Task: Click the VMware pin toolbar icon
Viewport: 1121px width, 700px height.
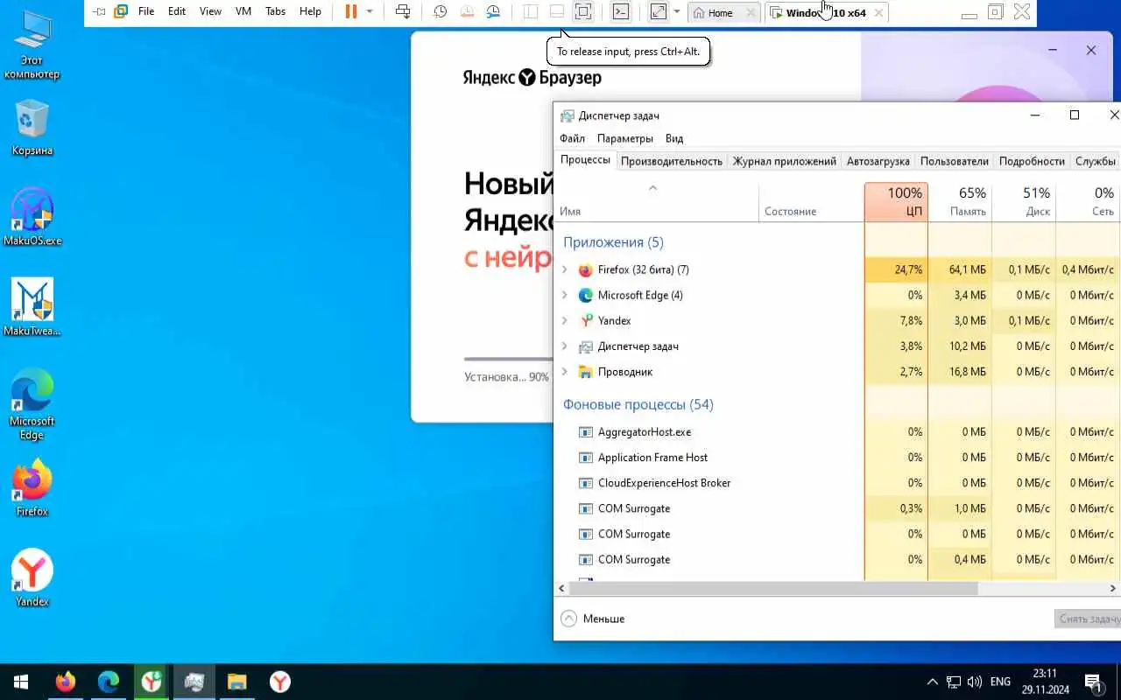Action: click(99, 11)
